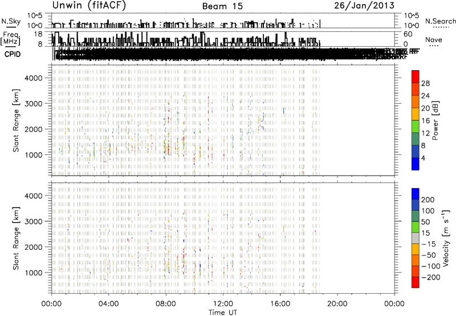The width and height of the screenshot is (456, 316).
Task: Click the 'Time UT' axis title
Action: pos(223,313)
